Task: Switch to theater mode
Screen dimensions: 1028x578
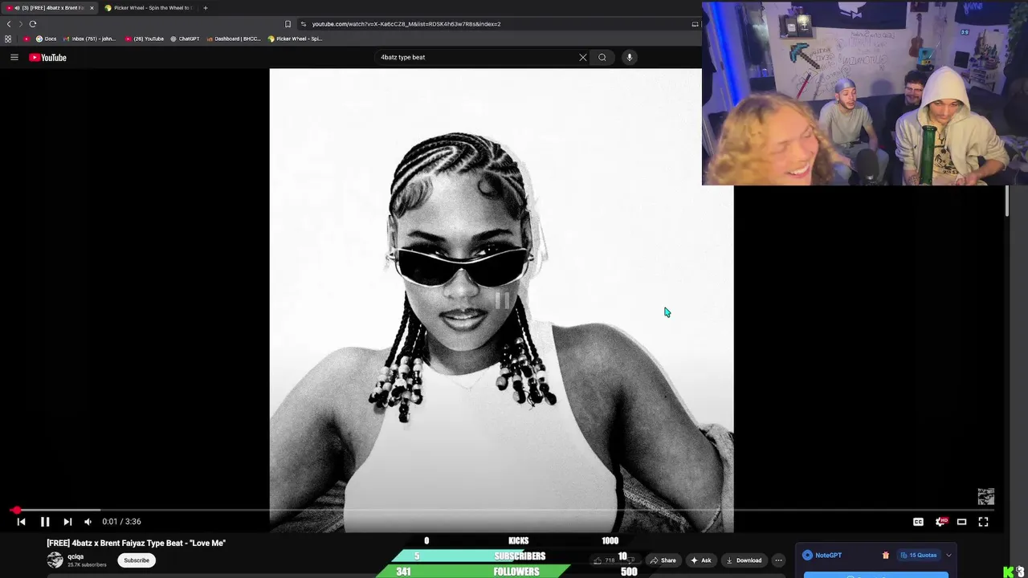Action: pyautogui.click(x=961, y=522)
